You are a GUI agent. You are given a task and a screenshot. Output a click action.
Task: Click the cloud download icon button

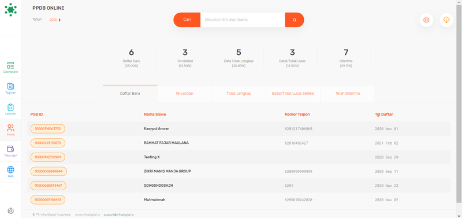[x=446, y=20]
